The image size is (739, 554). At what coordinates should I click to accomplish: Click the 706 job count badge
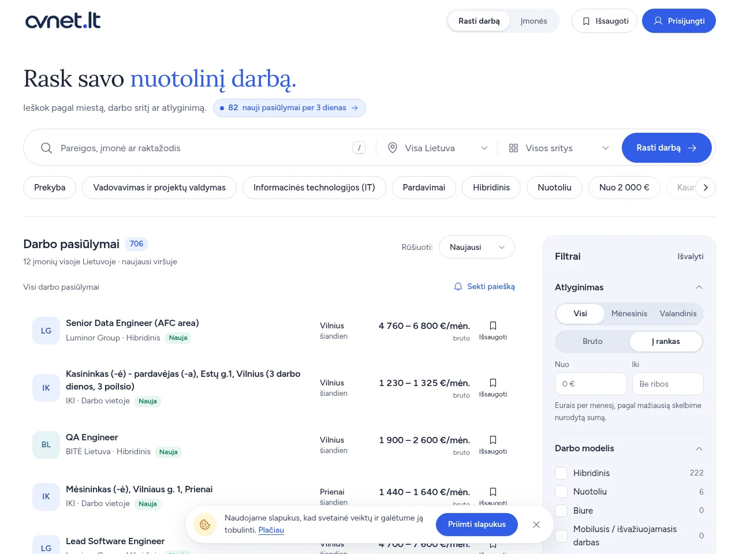pos(136,244)
